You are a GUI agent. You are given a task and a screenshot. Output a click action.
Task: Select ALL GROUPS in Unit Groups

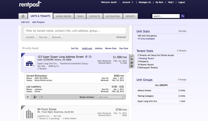coord(161,85)
